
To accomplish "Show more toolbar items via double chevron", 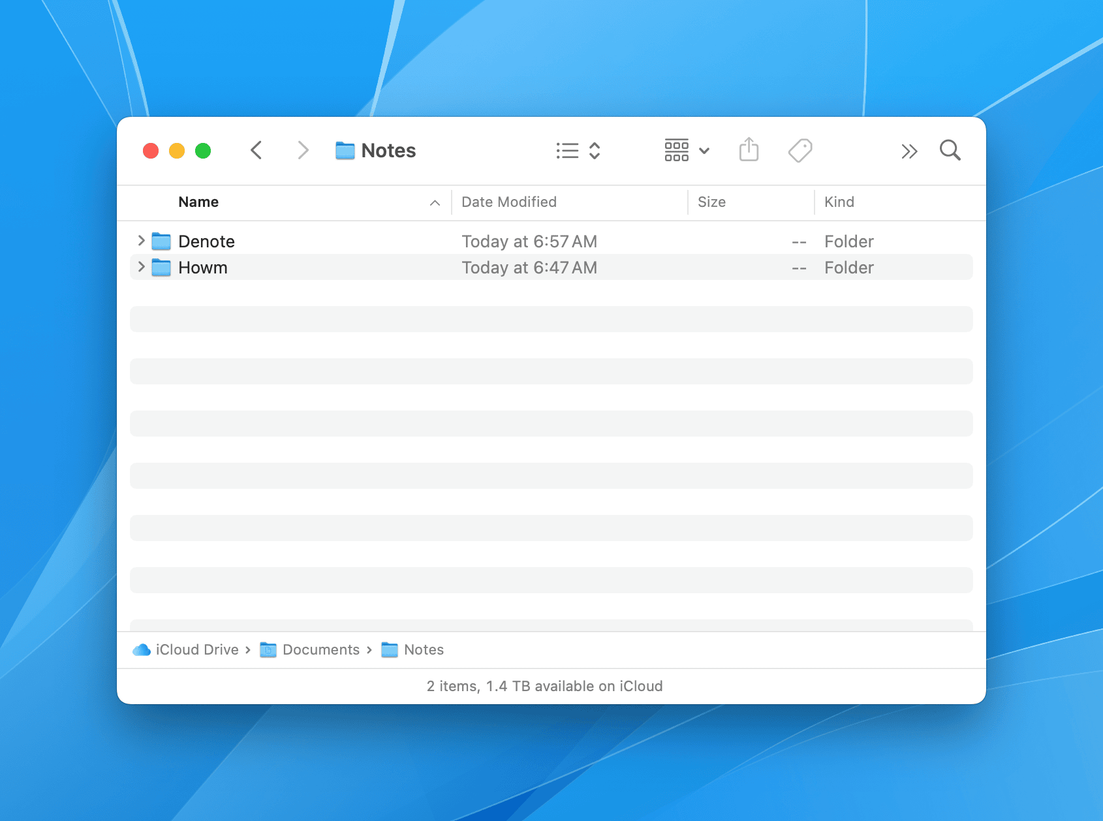I will (909, 151).
